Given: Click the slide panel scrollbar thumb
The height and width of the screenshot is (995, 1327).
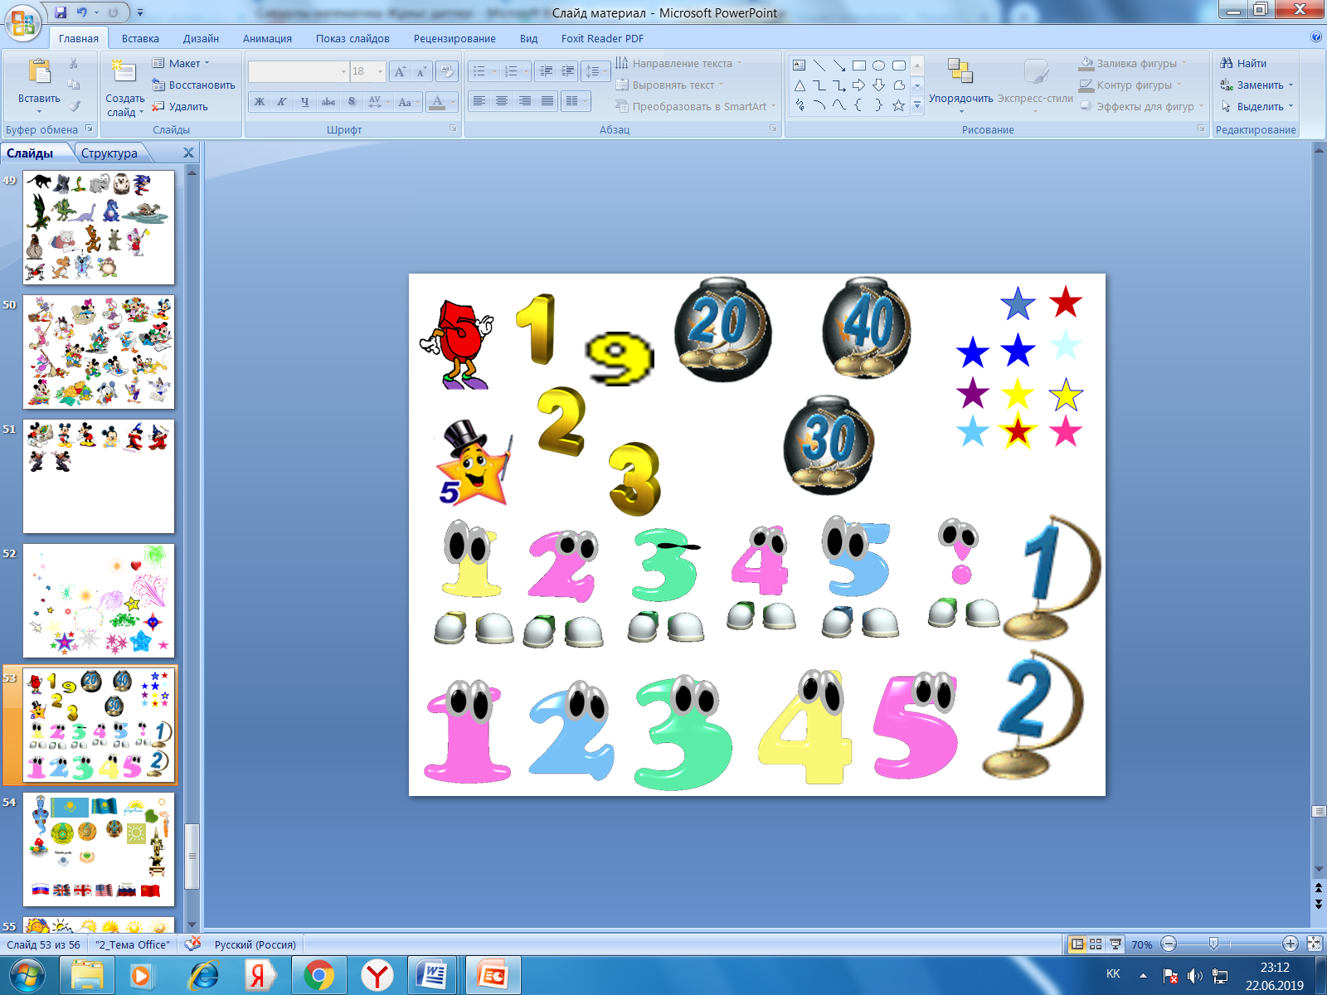Looking at the screenshot, I should (192, 856).
